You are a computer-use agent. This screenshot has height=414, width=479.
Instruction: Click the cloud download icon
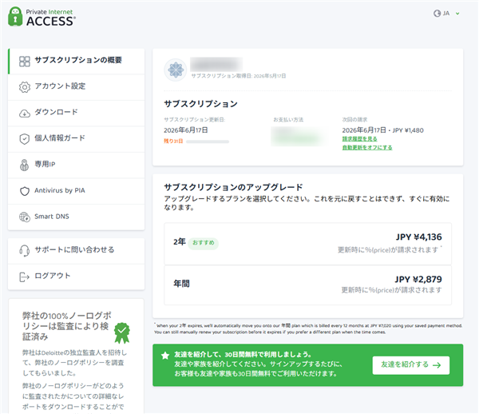(25, 113)
